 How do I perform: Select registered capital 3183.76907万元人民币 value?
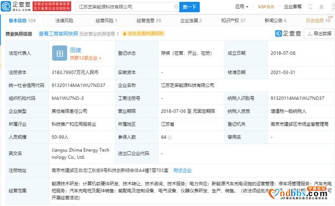(x=75, y=72)
